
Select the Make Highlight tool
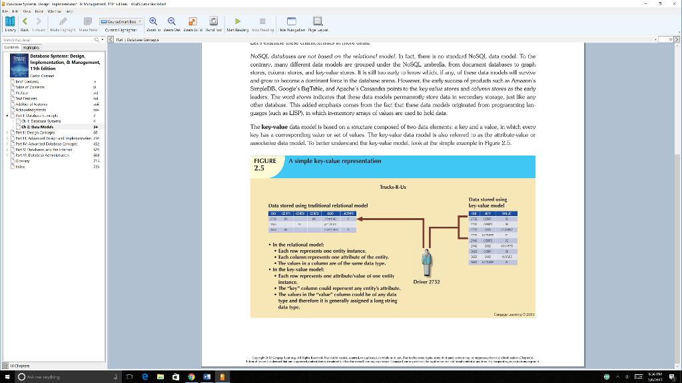point(63,21)
